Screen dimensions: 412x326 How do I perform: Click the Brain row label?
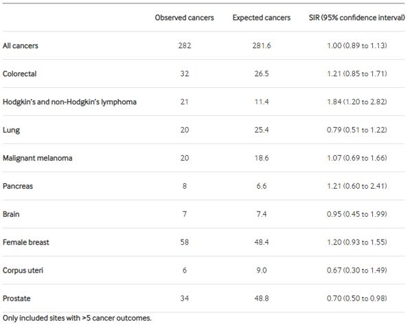12,214
